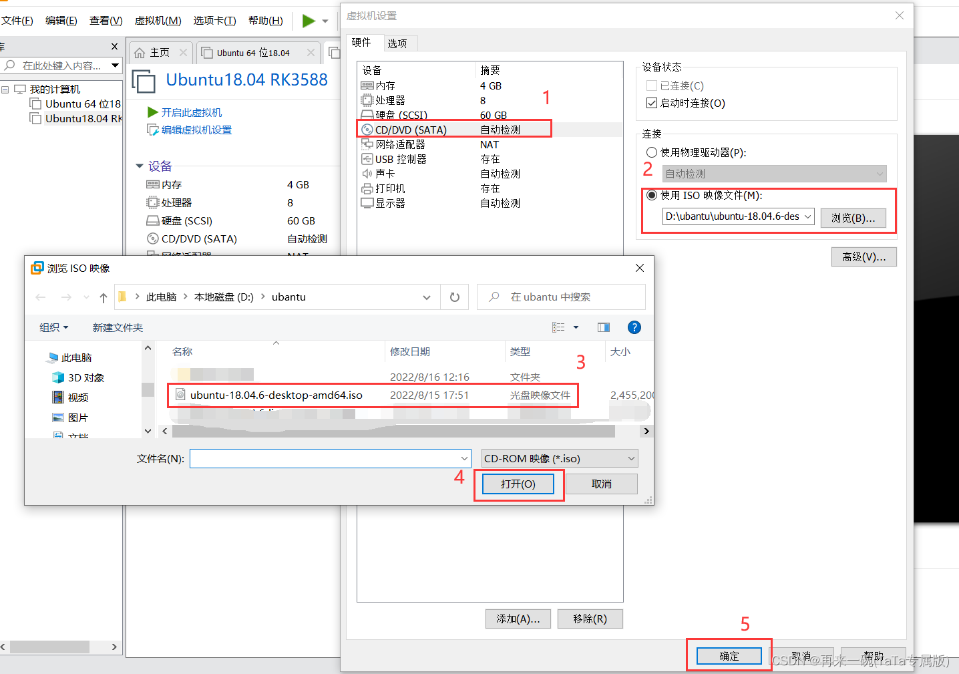Image resolution: width=959 pixels, height=674 pixels.
Task: Open dropdown arrow next to the Play icon
Action: pos(325,21)
